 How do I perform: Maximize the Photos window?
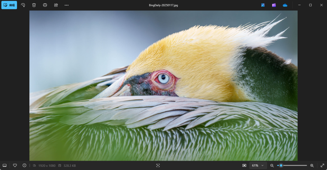310,5
